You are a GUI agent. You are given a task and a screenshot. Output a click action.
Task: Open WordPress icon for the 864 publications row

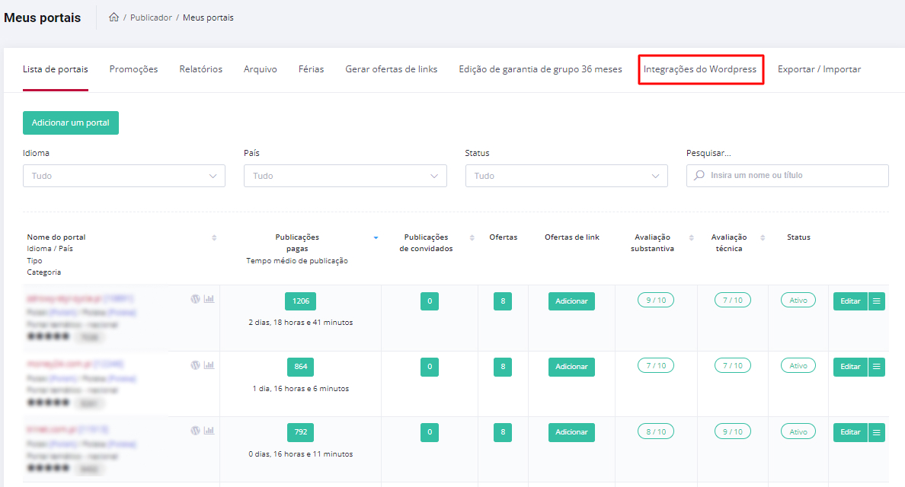[196, 364]
